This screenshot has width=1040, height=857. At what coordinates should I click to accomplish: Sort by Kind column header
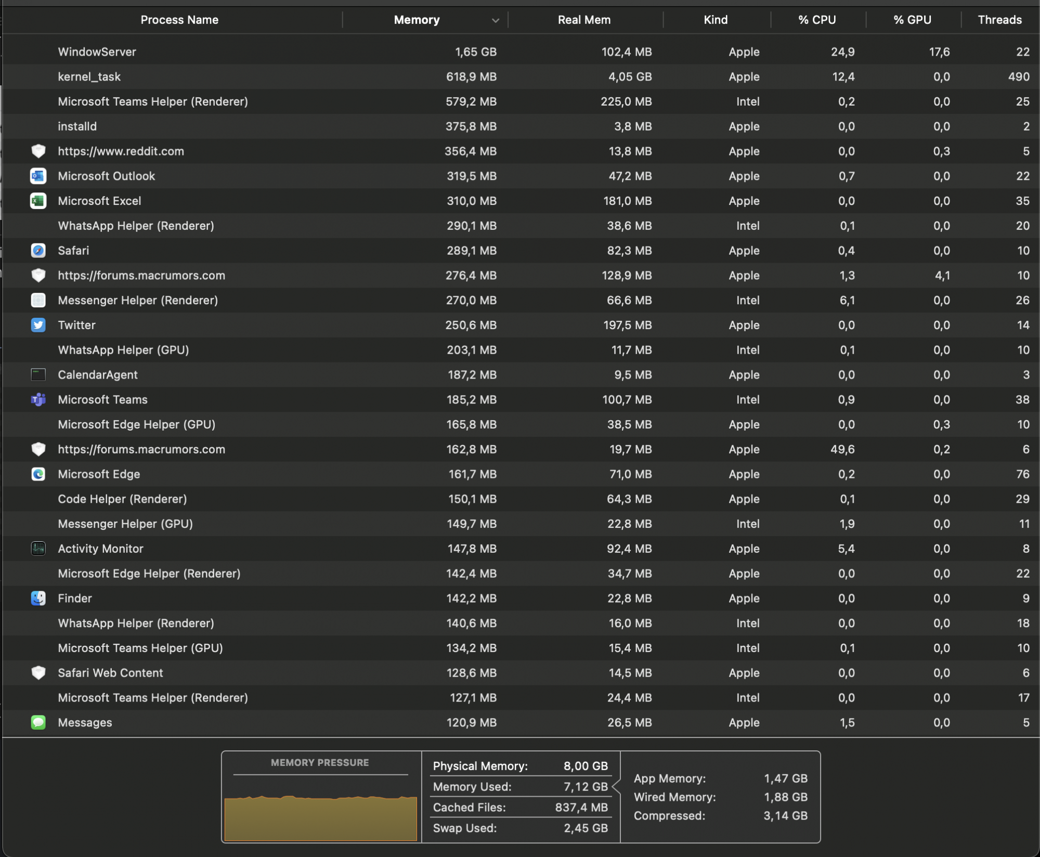[716, 20]
